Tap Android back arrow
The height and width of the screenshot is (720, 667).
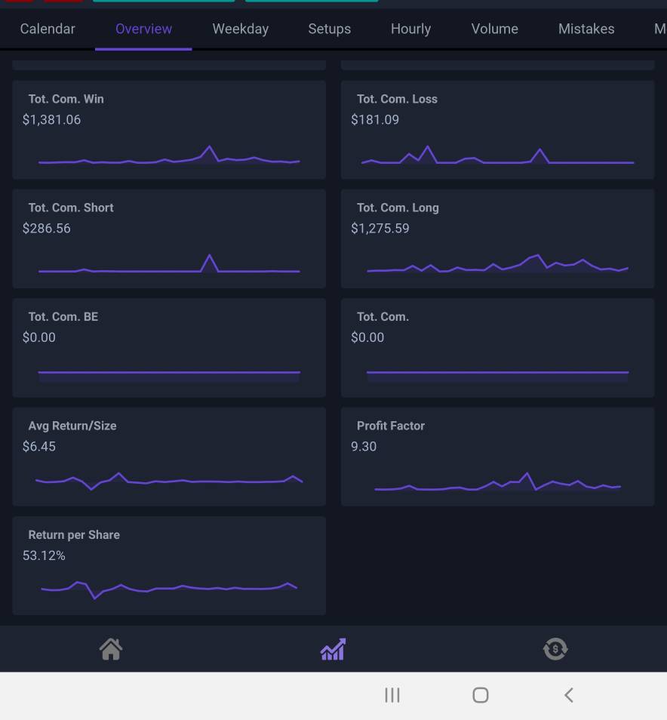point(569,695)
